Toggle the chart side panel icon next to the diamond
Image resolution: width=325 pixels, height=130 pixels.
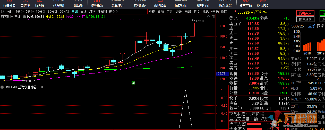213,17
